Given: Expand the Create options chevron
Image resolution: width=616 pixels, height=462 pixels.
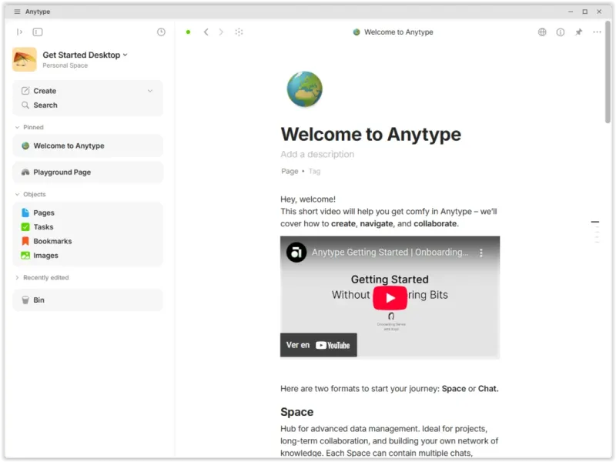Looking at the screenshot, I should 150,91.
